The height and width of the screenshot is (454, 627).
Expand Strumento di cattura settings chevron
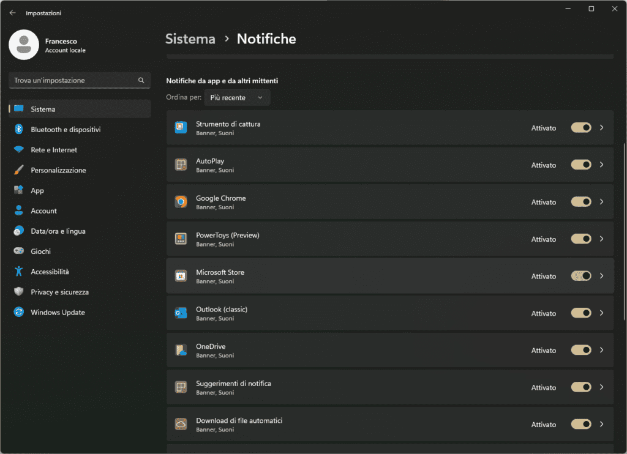click(602, 127)
